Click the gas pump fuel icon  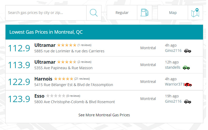point(144,13)
